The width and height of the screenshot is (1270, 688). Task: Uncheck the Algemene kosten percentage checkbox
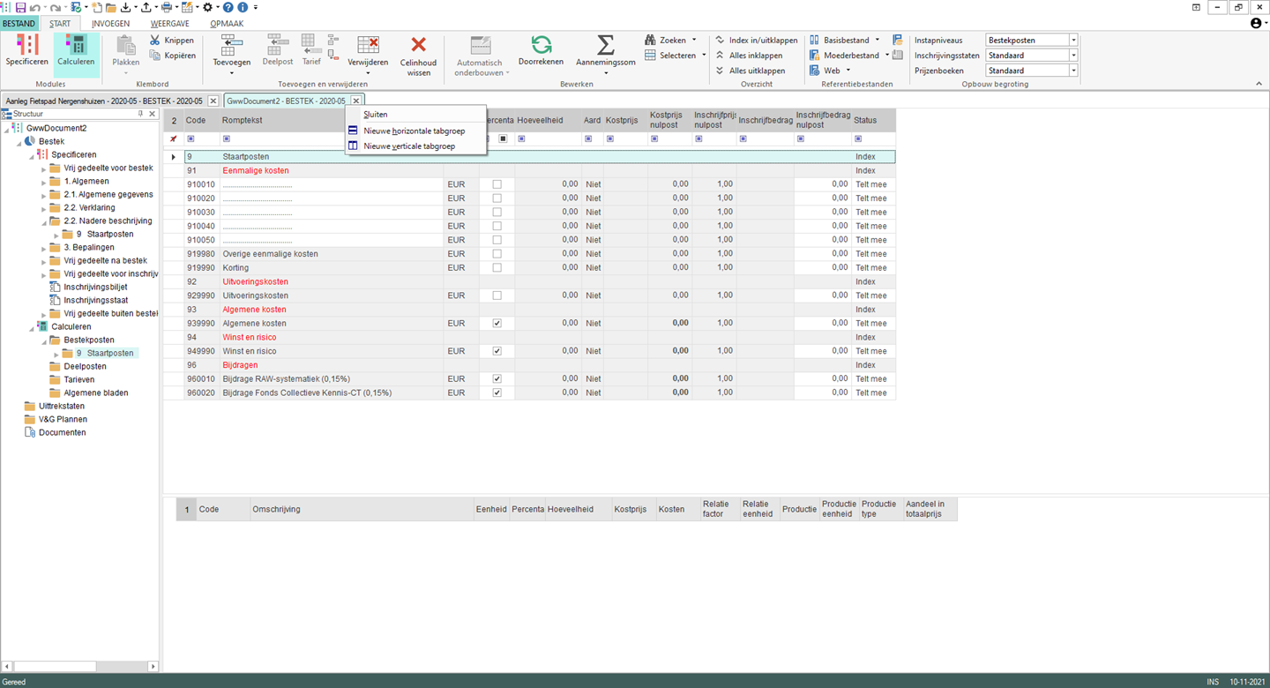pos(497,324)
